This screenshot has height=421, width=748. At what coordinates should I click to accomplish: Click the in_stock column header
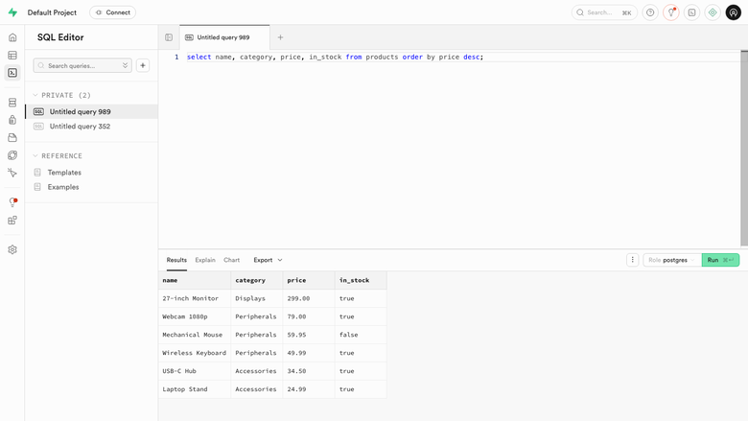pos(361,280)
